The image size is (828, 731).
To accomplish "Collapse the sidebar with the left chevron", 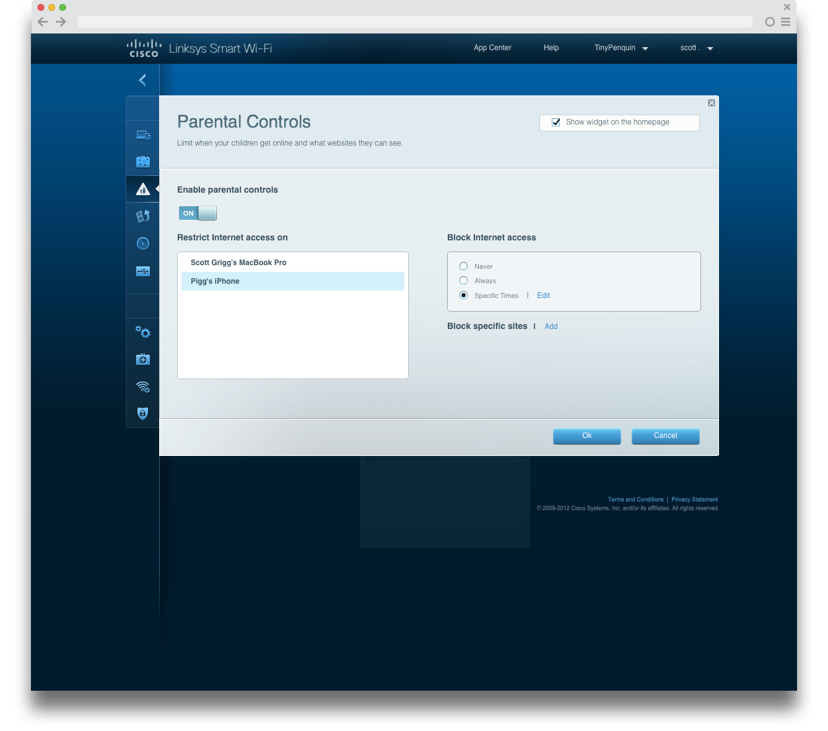I will pos(142,80).
